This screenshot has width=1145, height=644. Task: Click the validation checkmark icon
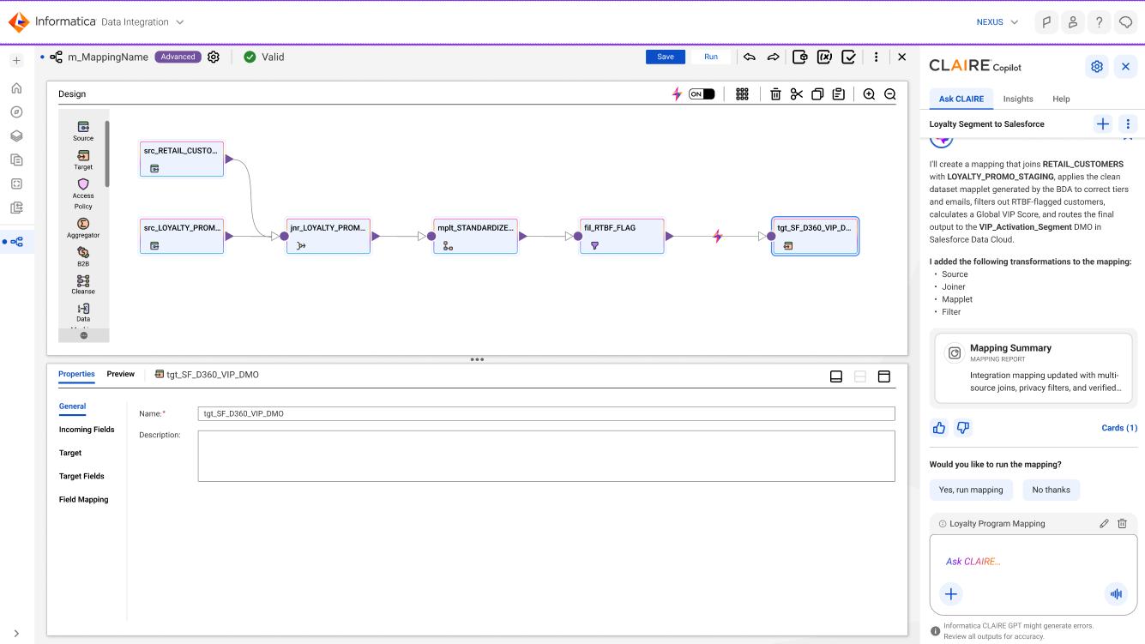coord(848,57)
